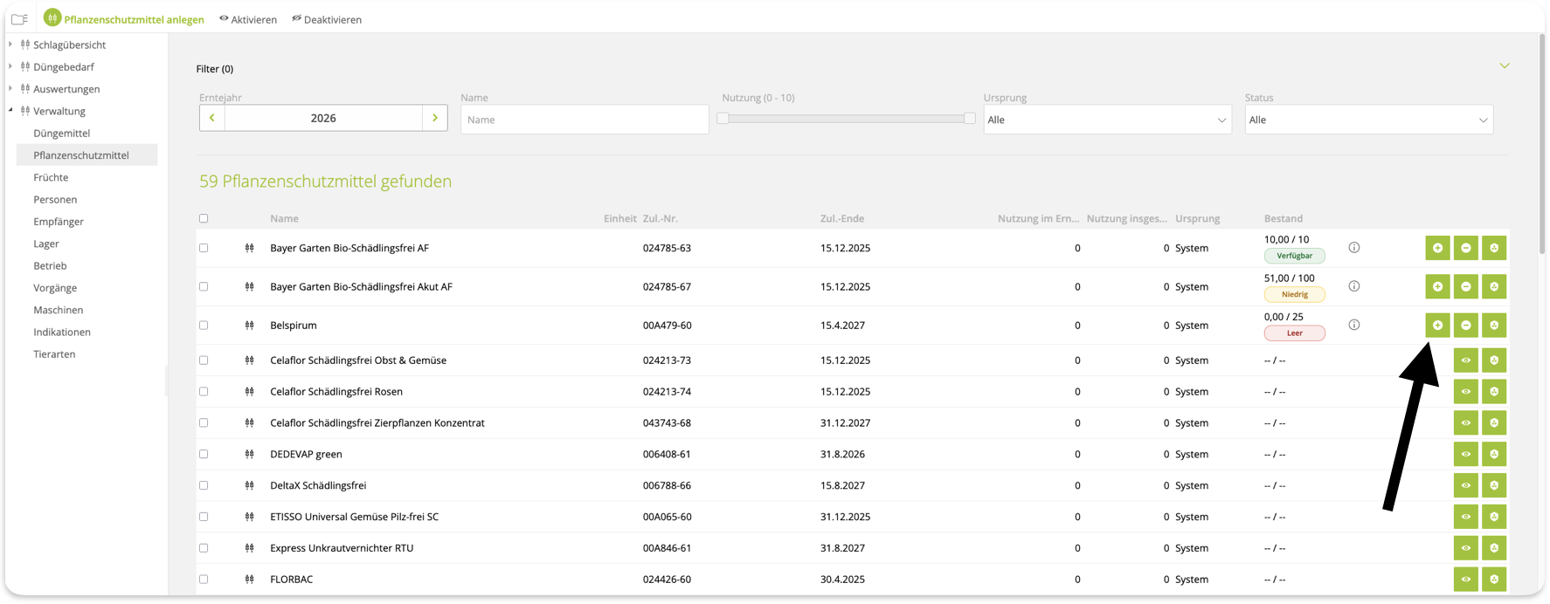Toggle eye icon for Celaflor Schädlingsfrei Rosen

1465,392
